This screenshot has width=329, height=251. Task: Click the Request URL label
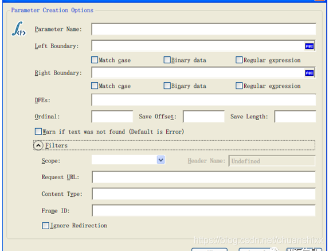click(x=60, y=177)
